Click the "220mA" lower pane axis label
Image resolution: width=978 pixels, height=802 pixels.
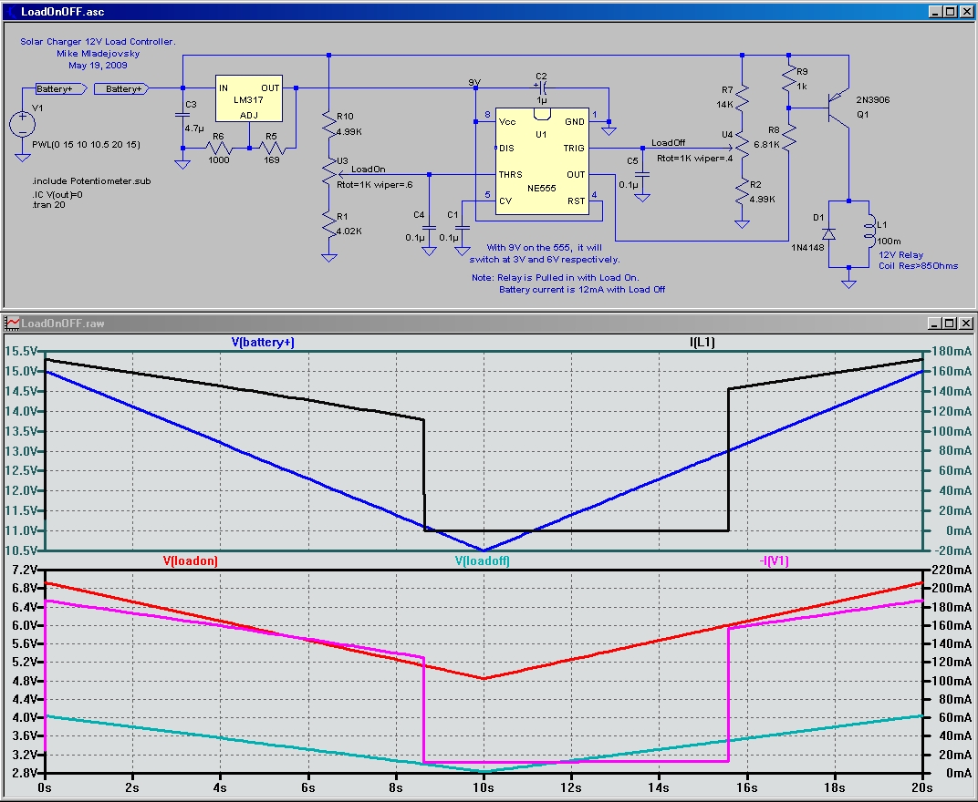coord(952,571)
